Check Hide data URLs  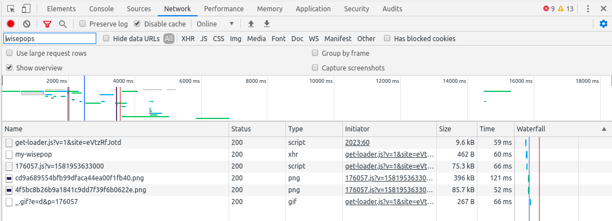106,38
